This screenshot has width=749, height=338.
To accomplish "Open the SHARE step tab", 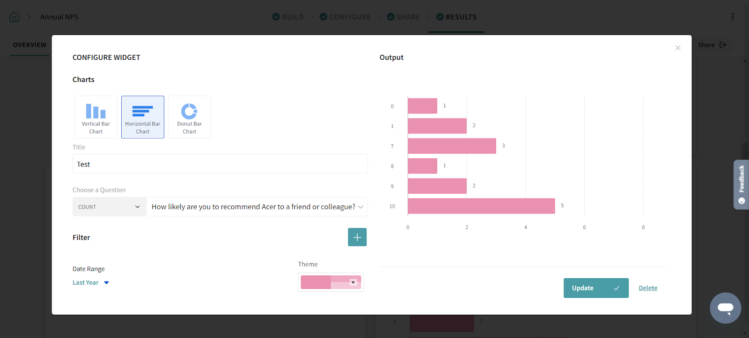I will coord(404,17).
